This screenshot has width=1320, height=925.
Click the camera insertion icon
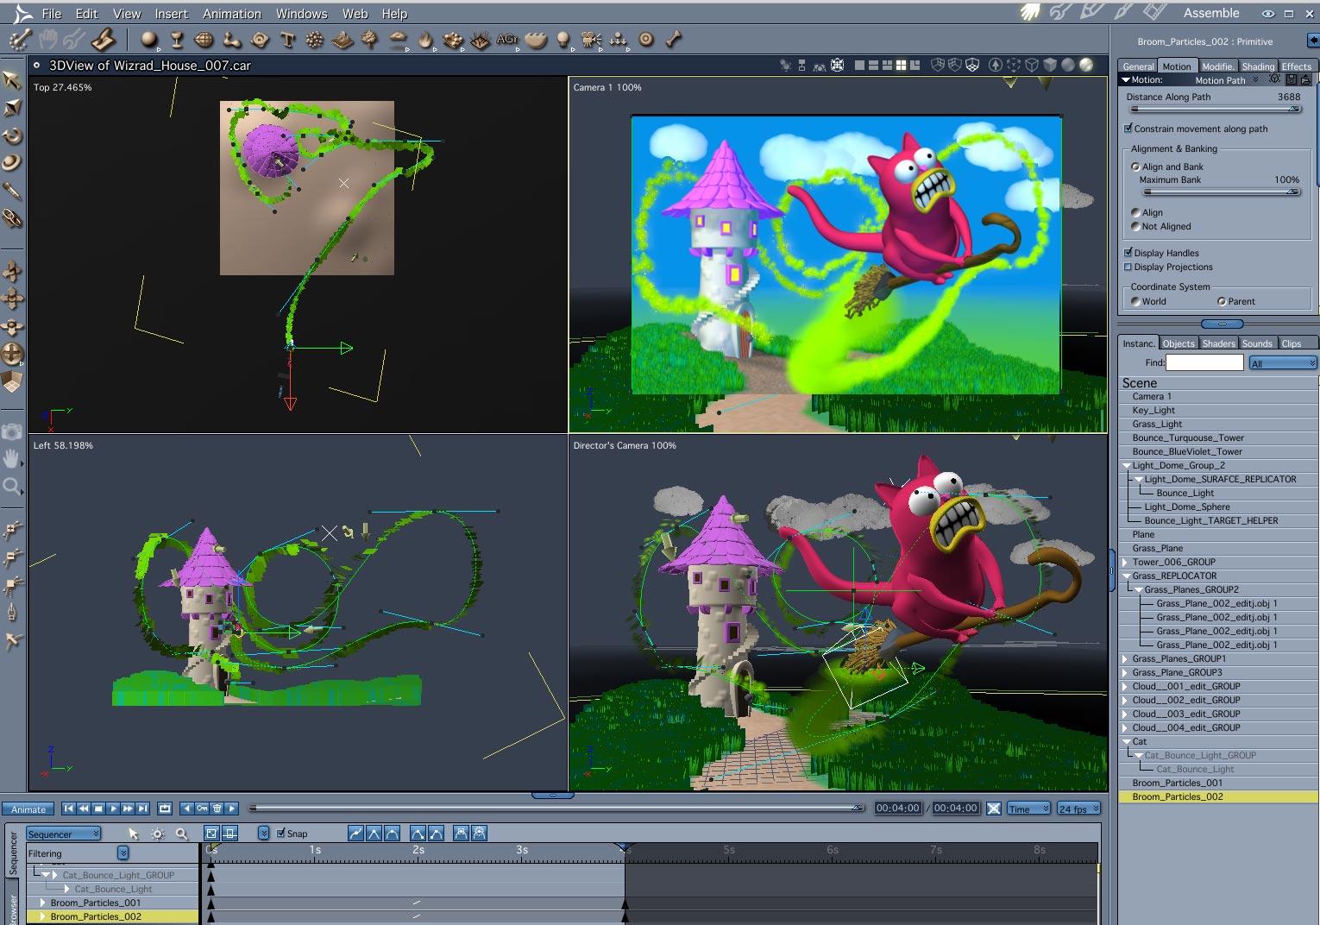pos(591,40)
